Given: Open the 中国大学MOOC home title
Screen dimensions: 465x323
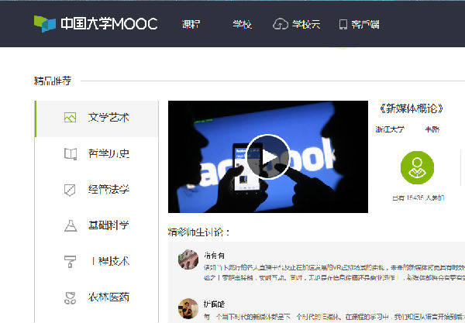Looking at the screenshot, I should coord(108,24).
